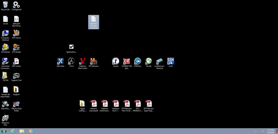Click the CONSULT-III plus icon
Image resolution: width=278 pixels, height=134 pixels.
pos(126,61)
